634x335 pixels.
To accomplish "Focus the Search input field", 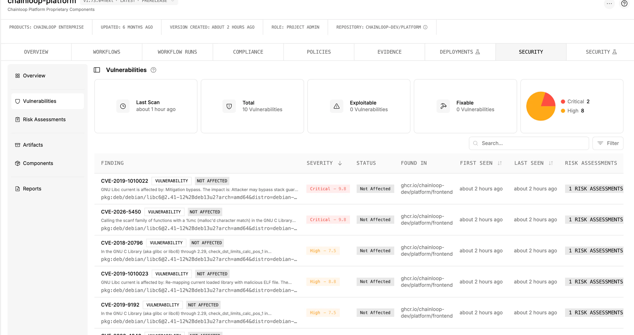I will [529, 143].
